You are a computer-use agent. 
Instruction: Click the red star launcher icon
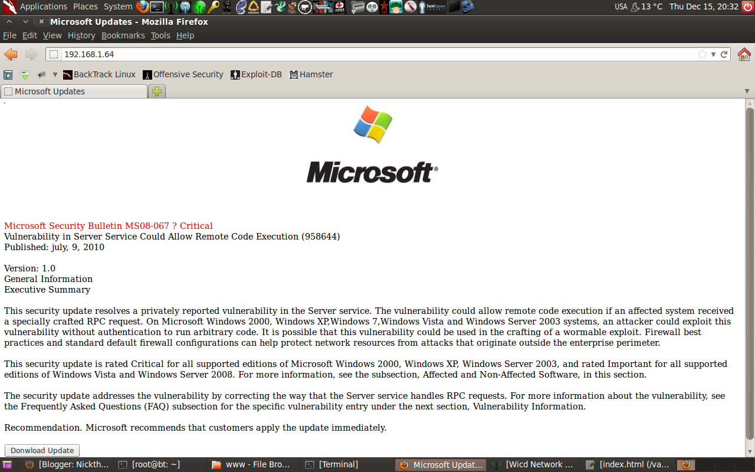[x=383, y=7]
